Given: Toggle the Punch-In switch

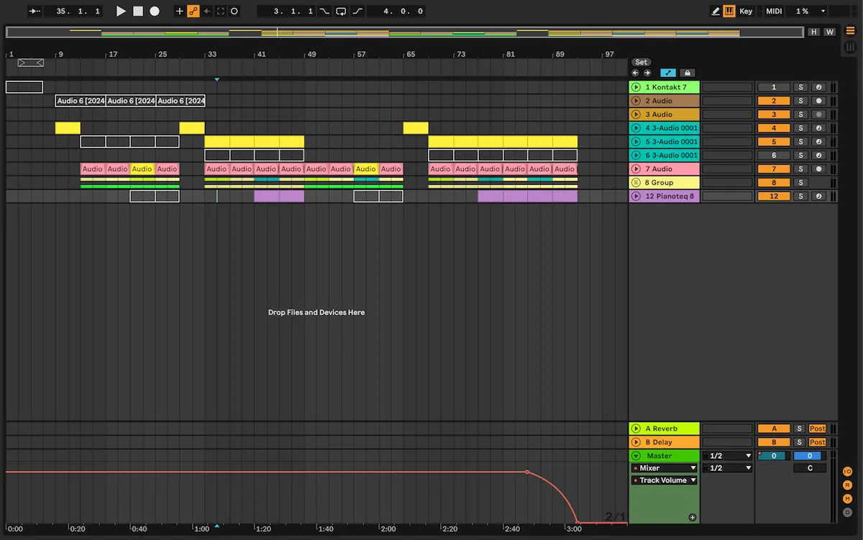Looking at the screenshot, I should pyautogui.click(x=325, y=12).
